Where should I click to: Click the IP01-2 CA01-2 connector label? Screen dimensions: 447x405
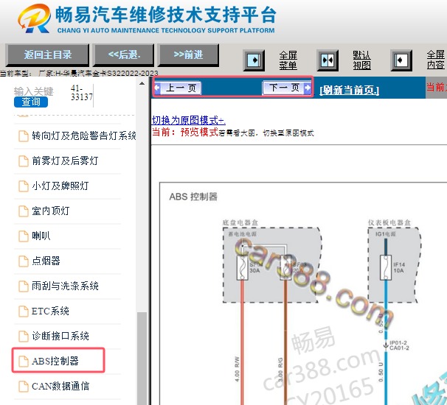399,345
